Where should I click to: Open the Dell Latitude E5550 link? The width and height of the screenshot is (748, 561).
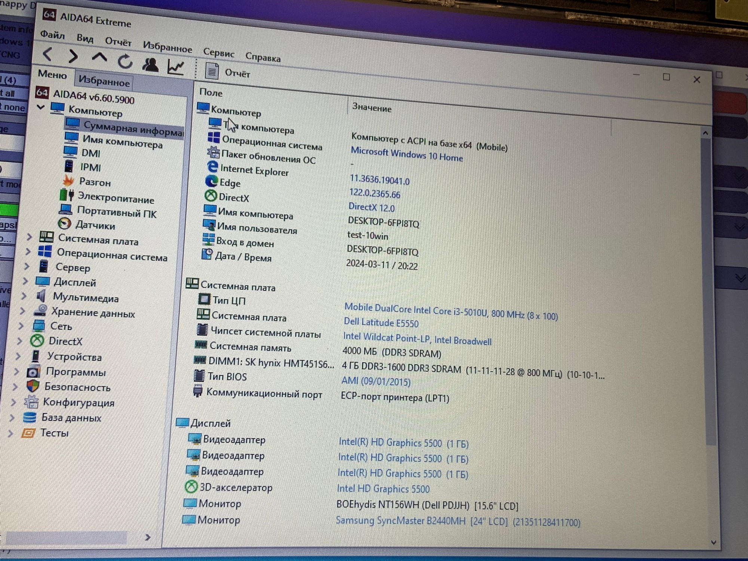[x=381, y=322]
